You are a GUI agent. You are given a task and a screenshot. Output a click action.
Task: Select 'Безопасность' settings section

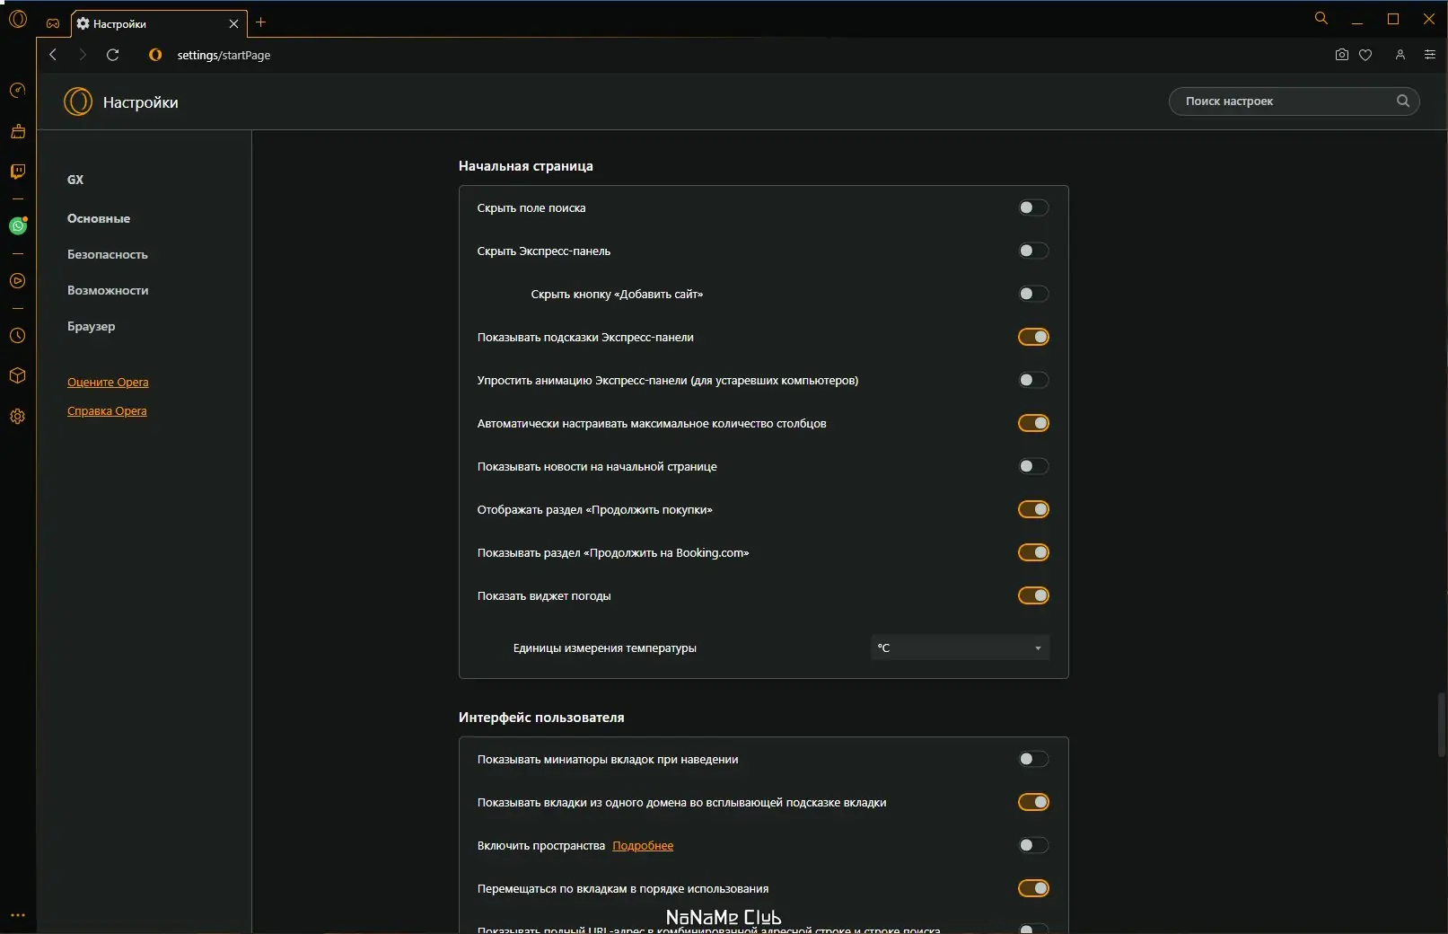pos(107,254)
